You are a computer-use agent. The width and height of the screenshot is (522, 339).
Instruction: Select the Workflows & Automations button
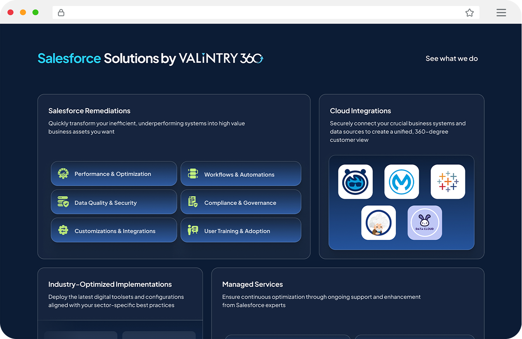coord(241,174)
